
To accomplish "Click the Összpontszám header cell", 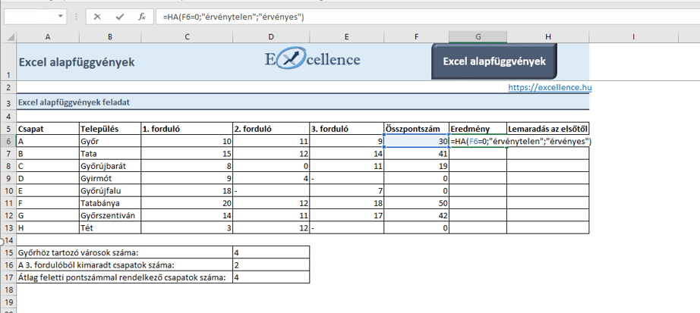I will [x=416, y=130].
